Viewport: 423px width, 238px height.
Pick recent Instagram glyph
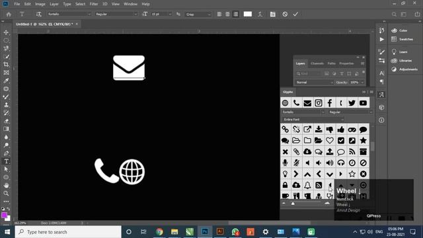tap(319, 103)
